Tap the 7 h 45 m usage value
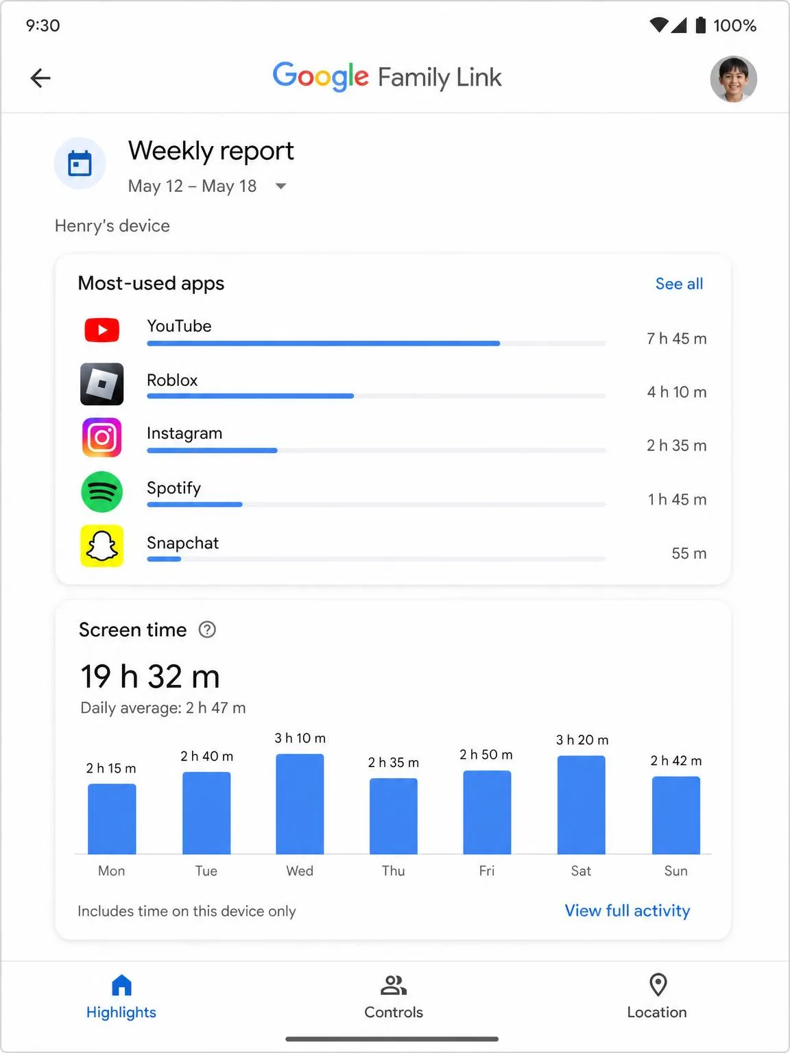Image resolution: width=790 pixels, height=1053 pixels. pyautogui.click(x=676, y=339)
